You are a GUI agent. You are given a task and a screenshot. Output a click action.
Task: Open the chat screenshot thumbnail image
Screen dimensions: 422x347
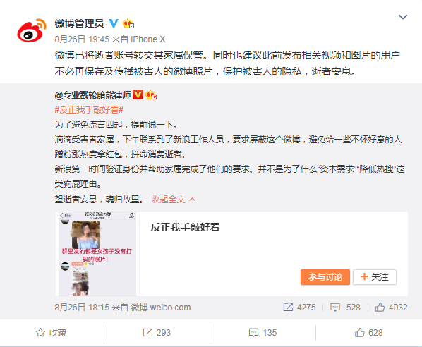coord(97,254)
